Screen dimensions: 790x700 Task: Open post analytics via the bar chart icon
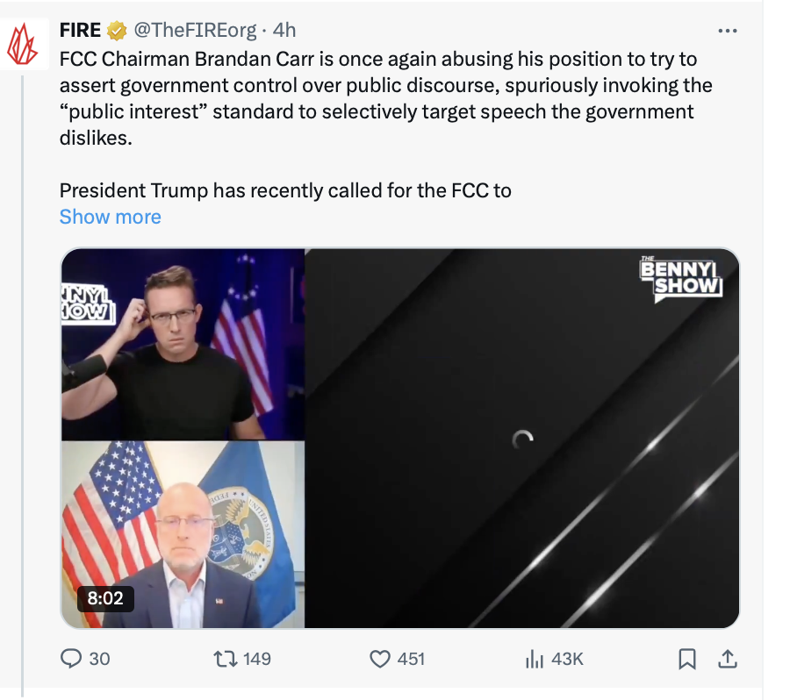pos(535,658)
